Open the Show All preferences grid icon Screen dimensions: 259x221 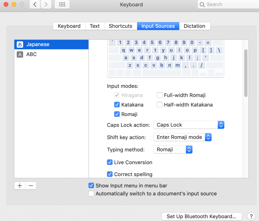click(62, 4)
